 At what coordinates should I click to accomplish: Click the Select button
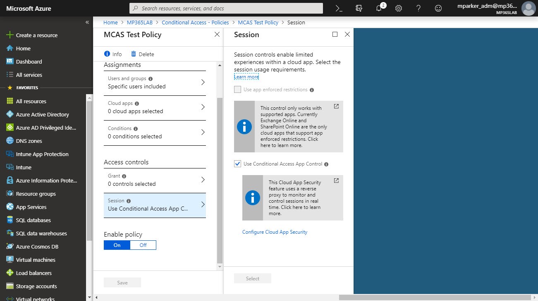(253, 278)
